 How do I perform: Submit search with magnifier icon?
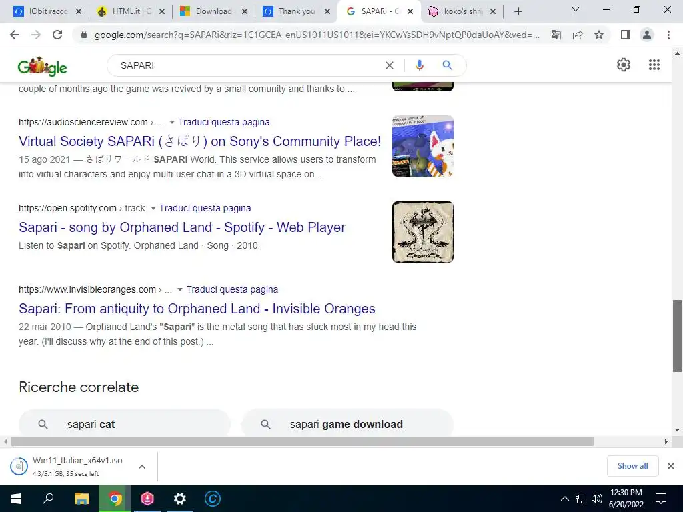click(x=447, y=65)
